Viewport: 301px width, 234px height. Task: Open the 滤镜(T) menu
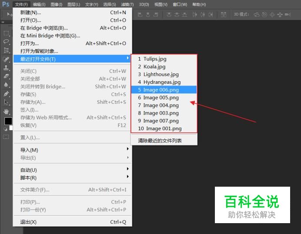click(x=127, y=4)
